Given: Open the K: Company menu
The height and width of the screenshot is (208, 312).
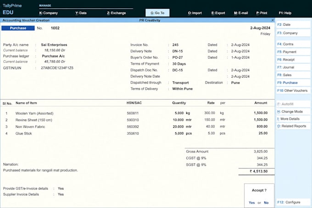Looking at the screenshot, I should [48, 13].
